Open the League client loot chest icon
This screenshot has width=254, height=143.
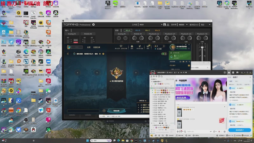132,47
